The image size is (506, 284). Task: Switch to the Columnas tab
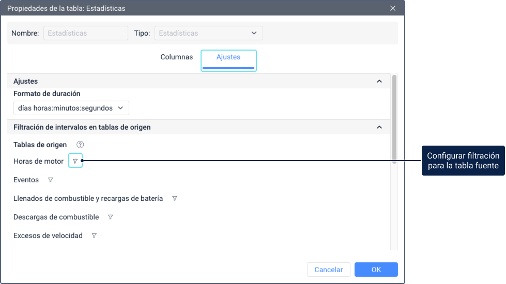pos(176,57)
